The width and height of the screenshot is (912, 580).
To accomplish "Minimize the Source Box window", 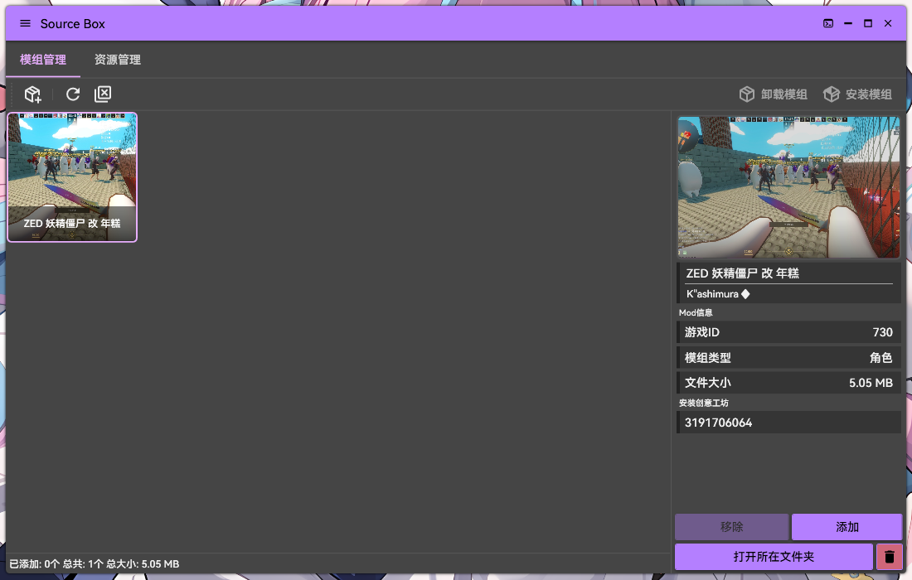I will (x=848, y=24).
